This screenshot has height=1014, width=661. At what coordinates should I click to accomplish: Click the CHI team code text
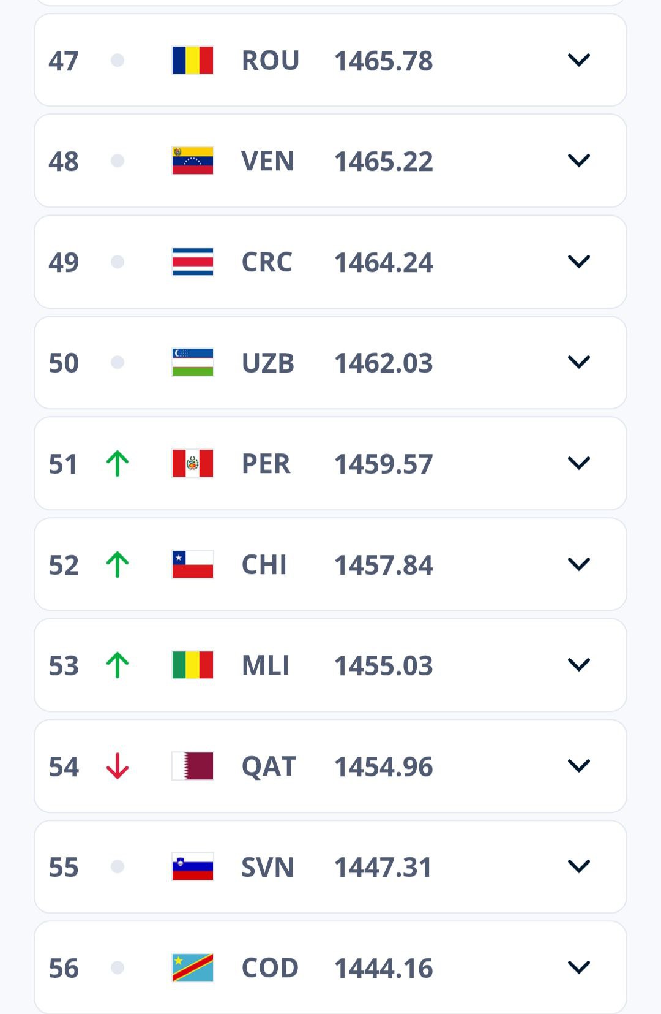click(x=264, y=564)
